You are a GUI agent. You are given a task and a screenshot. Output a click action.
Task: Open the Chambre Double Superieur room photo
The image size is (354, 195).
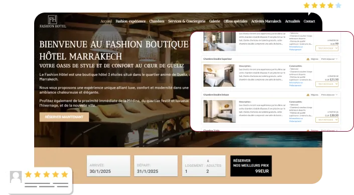click(219, 75)
